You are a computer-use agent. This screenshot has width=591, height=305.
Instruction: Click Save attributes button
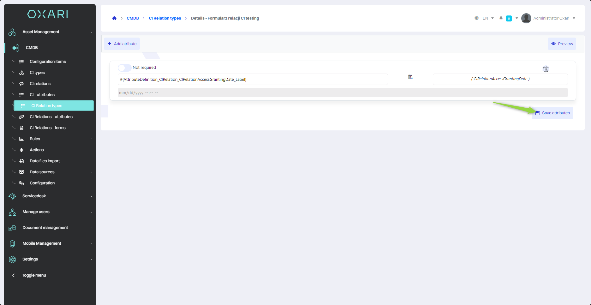tap(552, 113)
